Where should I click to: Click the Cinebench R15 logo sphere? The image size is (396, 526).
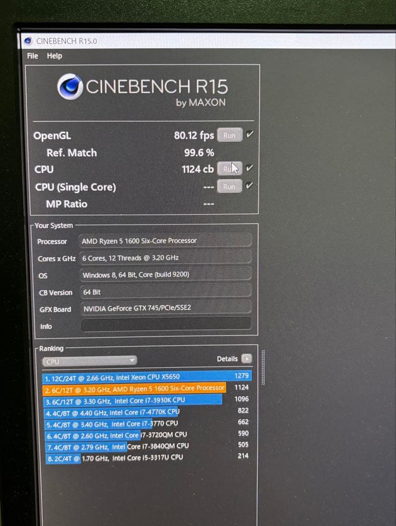70,87
